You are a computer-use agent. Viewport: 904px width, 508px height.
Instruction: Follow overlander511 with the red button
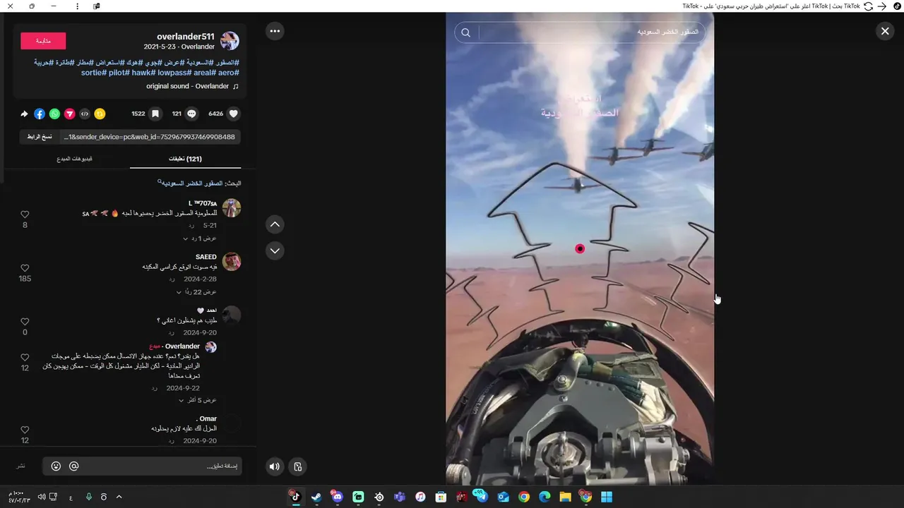pos(43,41)
